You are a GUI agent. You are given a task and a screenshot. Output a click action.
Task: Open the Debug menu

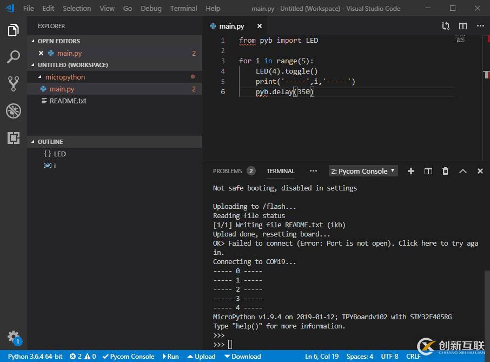[151, 8]
